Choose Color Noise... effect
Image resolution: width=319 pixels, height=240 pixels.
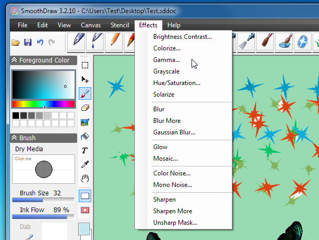172,173
